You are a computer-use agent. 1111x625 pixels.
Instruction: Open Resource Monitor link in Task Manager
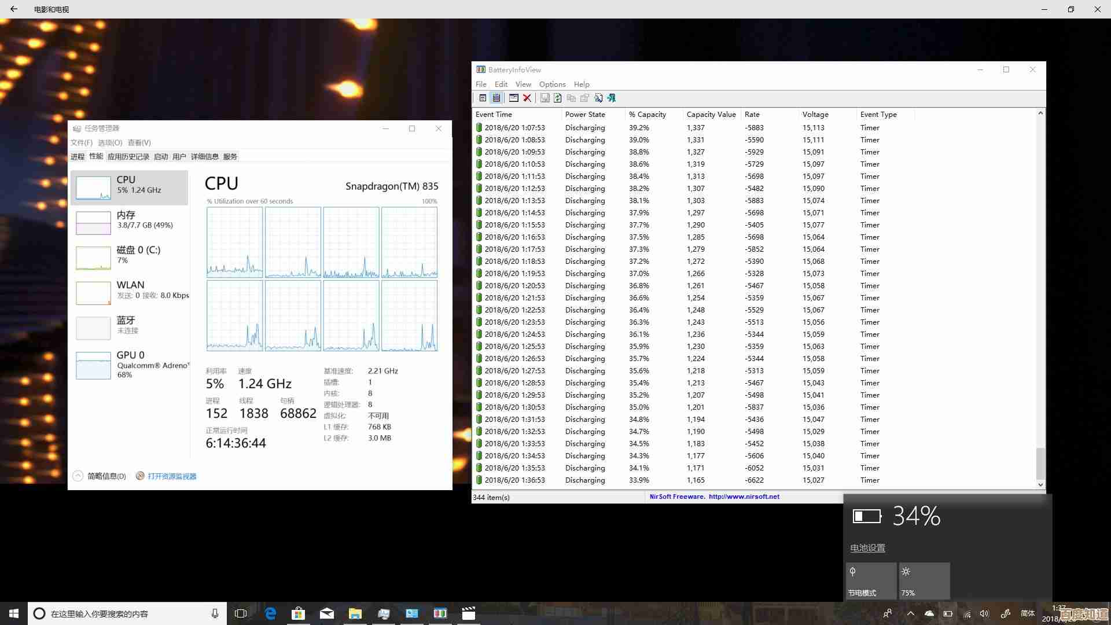click(172, 476)
